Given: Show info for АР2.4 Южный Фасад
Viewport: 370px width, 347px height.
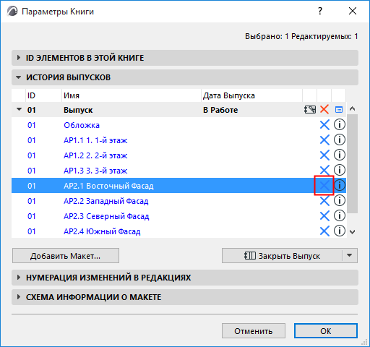Looking at the screenshot, I should (x=340, y=231).
